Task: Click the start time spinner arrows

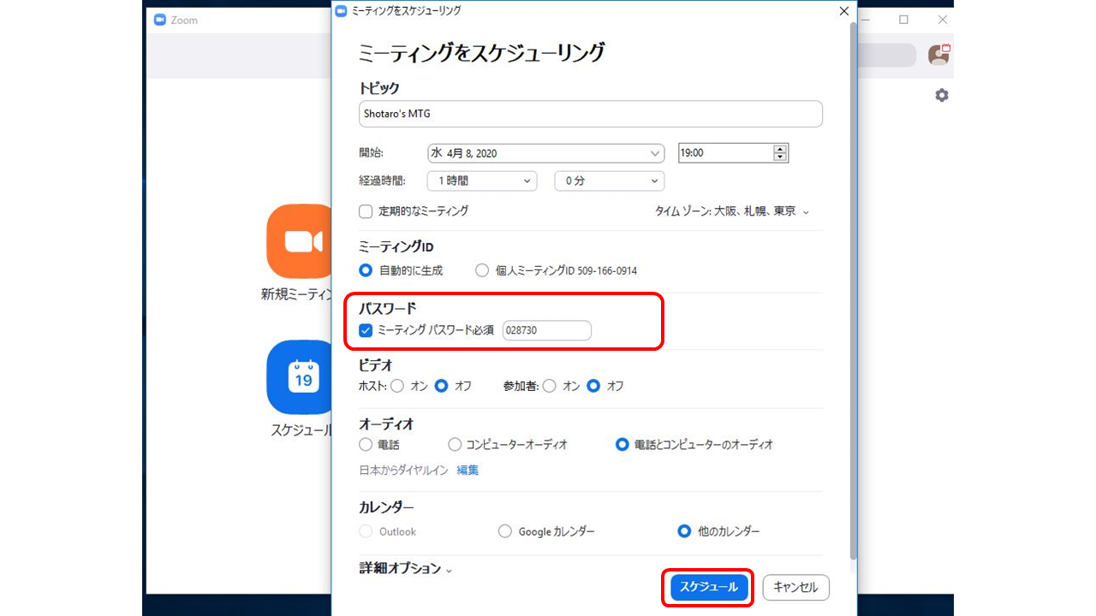Action: pos(780,153)
